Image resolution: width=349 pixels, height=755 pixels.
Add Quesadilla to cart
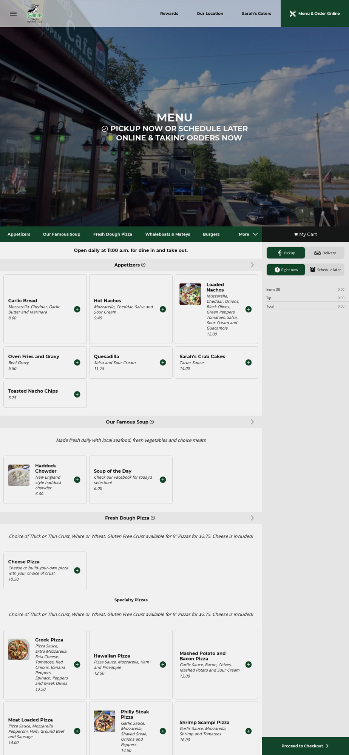[163, 362]
